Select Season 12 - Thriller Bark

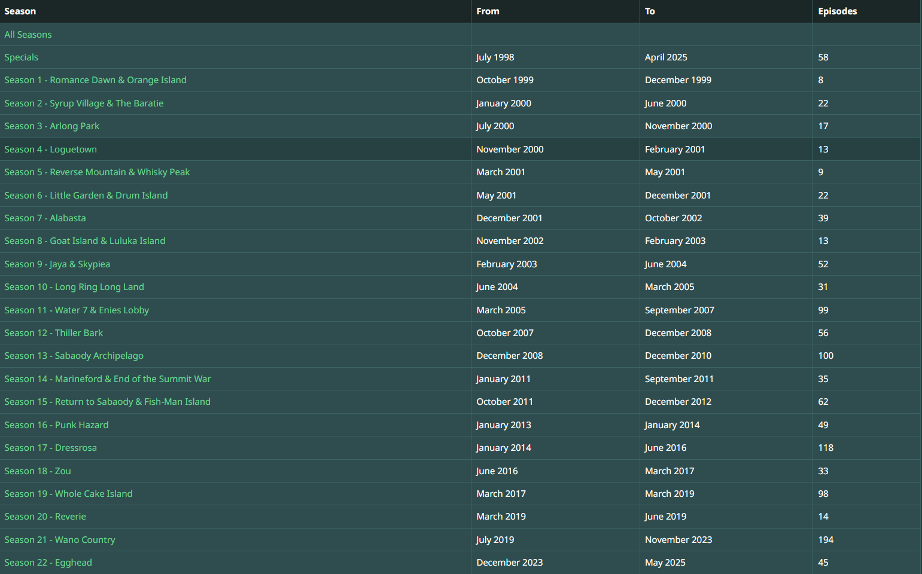(x=53, y=333)
